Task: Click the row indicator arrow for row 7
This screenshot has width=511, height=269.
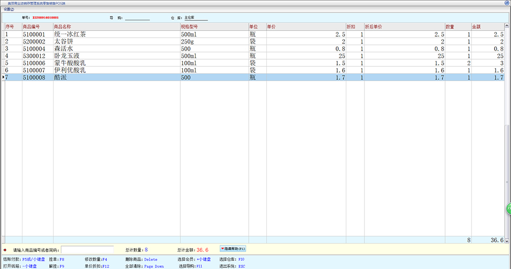Action: [4, 78]
